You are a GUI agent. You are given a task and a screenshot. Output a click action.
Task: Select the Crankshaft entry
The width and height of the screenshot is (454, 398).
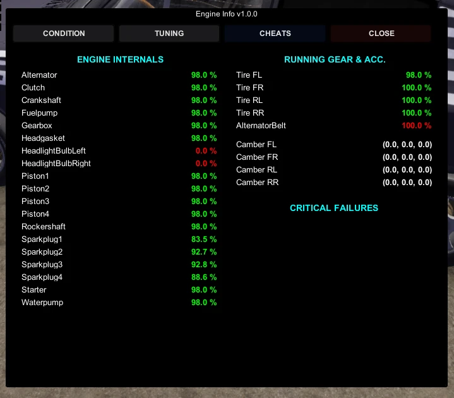[x=41, y=100]
